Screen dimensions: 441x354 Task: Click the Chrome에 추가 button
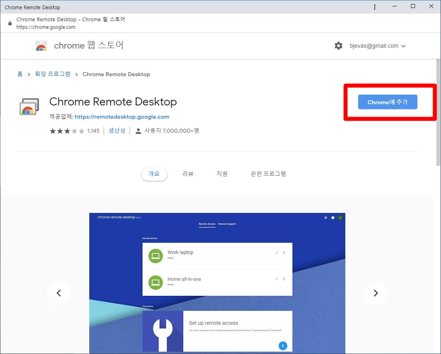click(x=387, y=102)
